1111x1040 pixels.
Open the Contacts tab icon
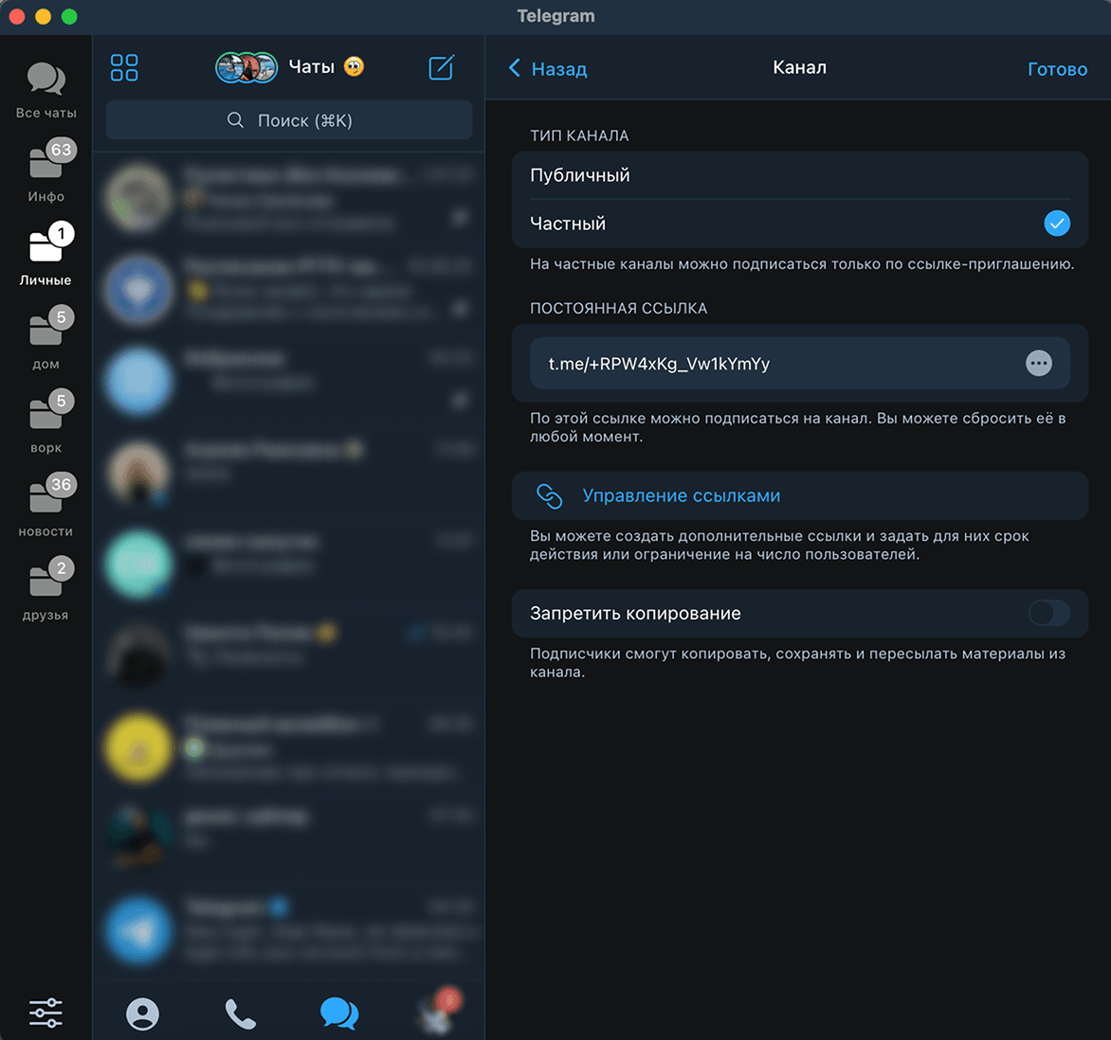click(x=142, y=1013)
